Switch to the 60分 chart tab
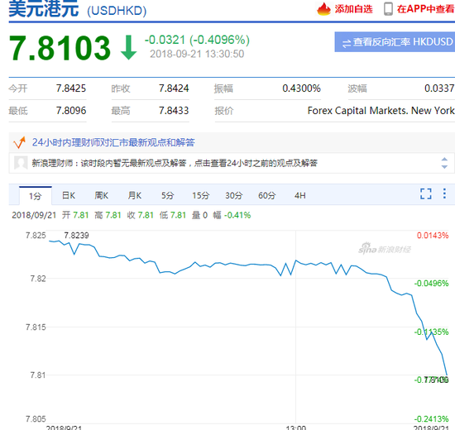This screenshot has width=455, height=430. (x=267, y=195)
